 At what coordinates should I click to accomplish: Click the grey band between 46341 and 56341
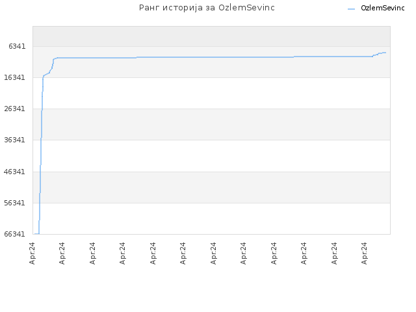(211, 187)
